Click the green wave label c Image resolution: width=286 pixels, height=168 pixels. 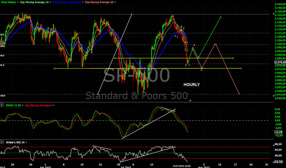(189, 65)
